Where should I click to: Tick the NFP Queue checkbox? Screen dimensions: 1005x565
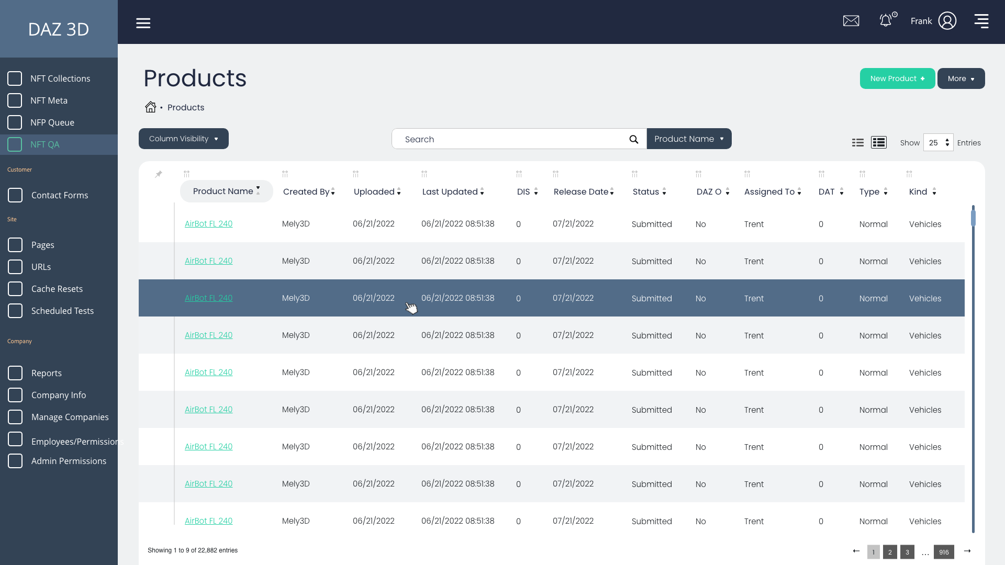tap(15, 122)
